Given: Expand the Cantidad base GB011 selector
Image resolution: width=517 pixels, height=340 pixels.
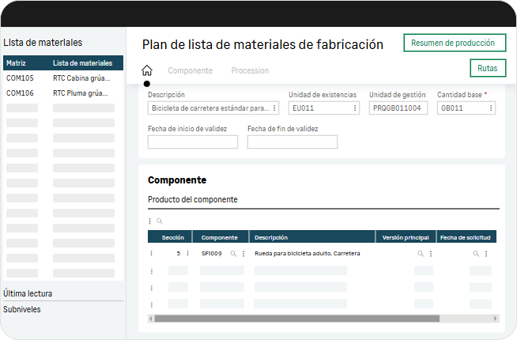Looking at the screenshot, I should [491, 108].
